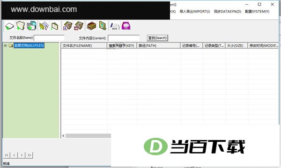Click the stacked documents icon with green plus
The height and width of the screenshot is (168, 281).
pos(31,26)
